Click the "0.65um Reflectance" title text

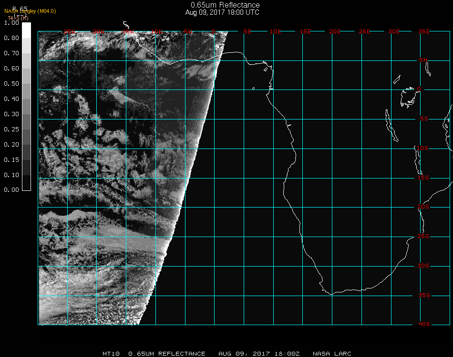[x=225, y=5]
